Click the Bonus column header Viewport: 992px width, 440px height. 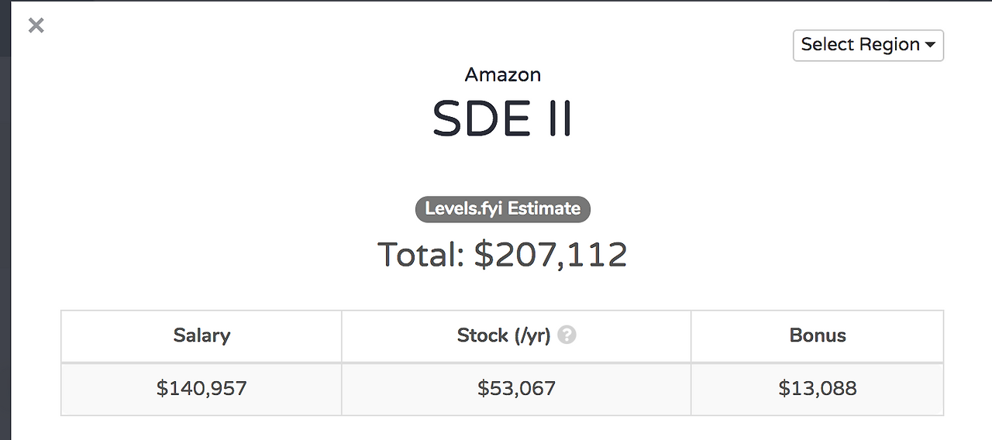pyautogui.click(x=817, y=335)
